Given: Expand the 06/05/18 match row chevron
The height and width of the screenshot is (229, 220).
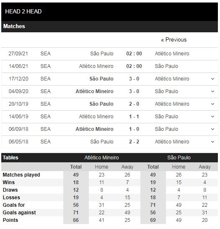Looking at the screenshot, I should (x=213, y=142).
